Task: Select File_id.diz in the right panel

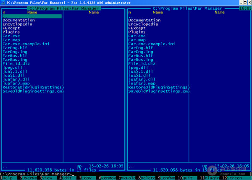Action: (x=142, y=64)
